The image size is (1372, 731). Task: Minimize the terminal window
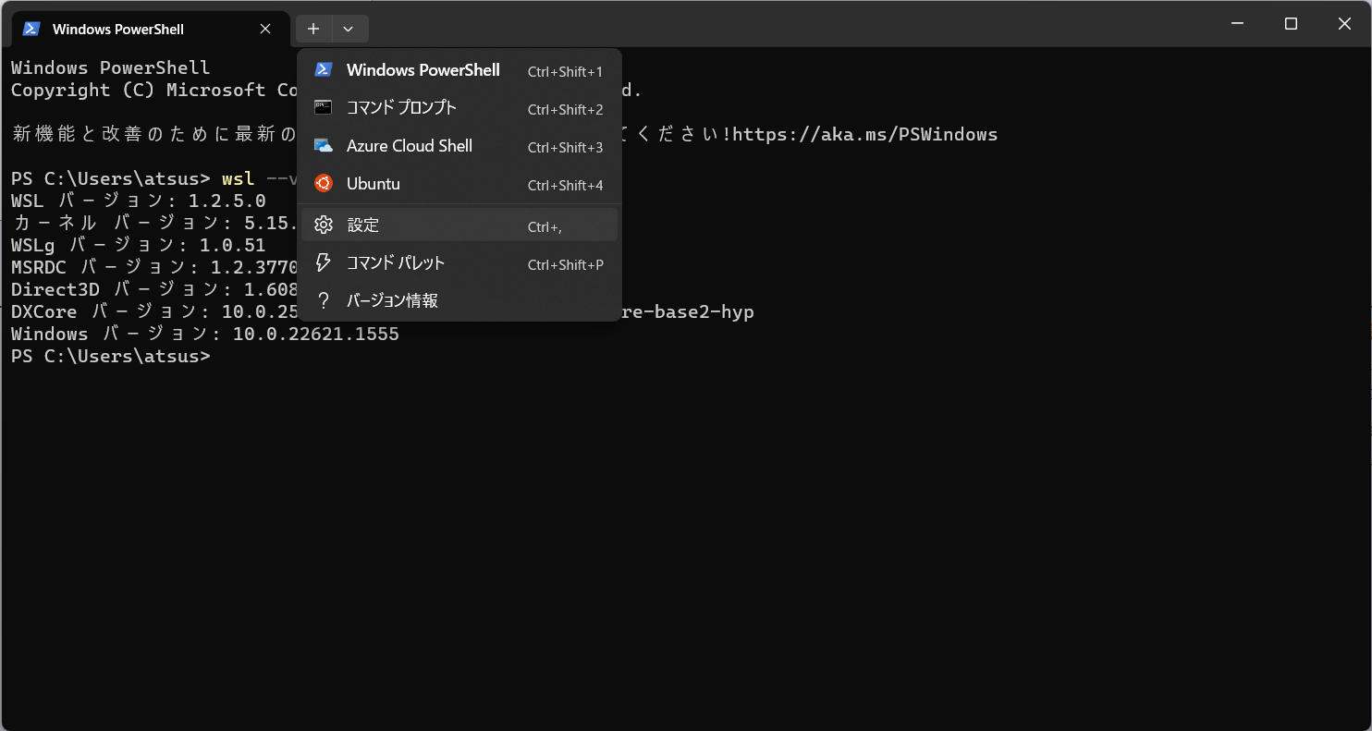(x=1238, y=24)
